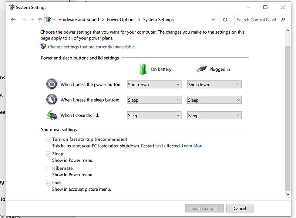This screenshot has width=296, height=218.
Task: Toggle the Sleep power menu checkbox
Action: tap(48, 154)
